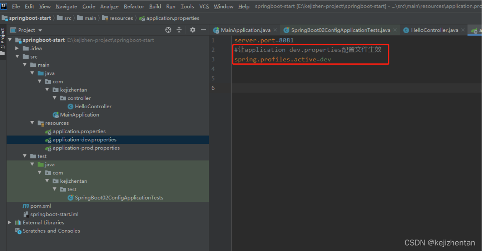Open the Navigate menu
The height and width of the screenshot is (252, 482).
click(x=66, y=6)
